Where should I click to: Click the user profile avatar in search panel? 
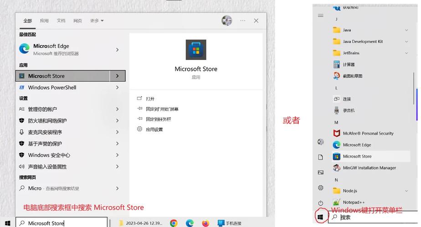point(227,20)
